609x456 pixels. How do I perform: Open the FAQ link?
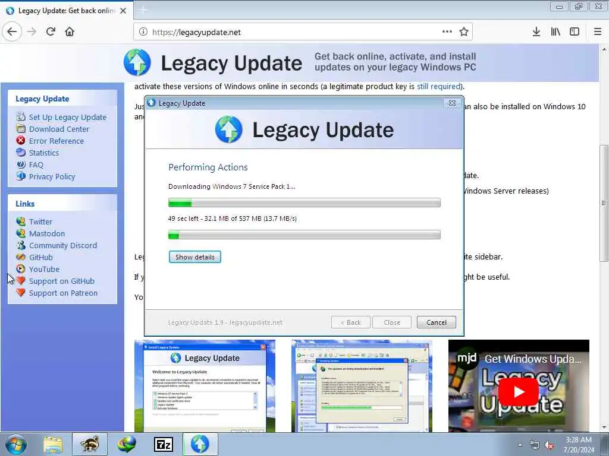[x=36, y=165]
